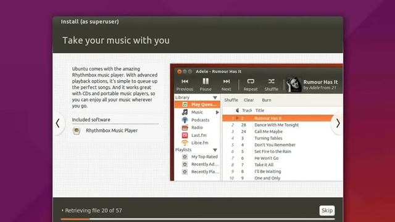The height and width of the screenshot is (222, 395).
Task: Click the Skip button
Action: (x=327, y=210)
